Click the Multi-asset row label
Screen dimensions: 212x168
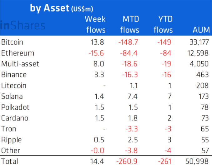coord(20,64)
